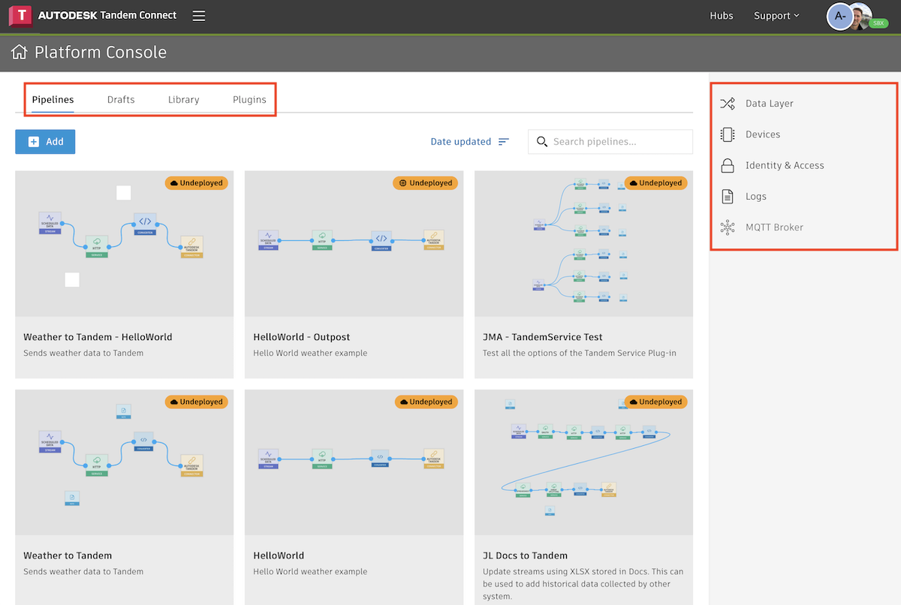Click the Identity & Access lock icon

727,166
